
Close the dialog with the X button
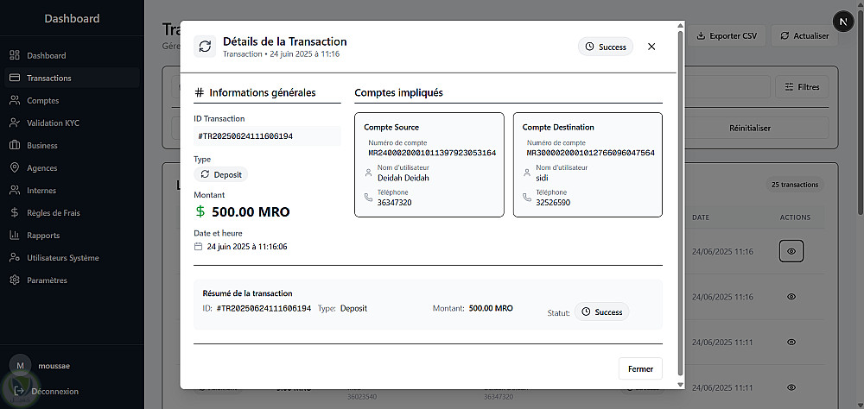[651, 47]
